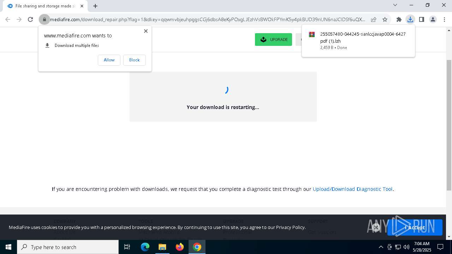
Task: Open the notification center icon
Action: click(x=440, y=247)
